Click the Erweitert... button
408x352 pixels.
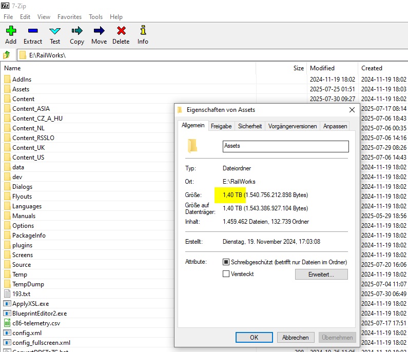pos(321,274)
